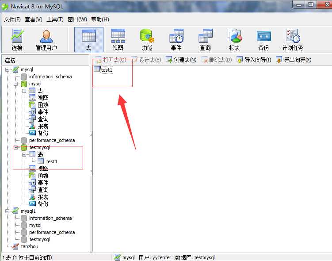Expand 表 node under mysql database
The width and height of the screenshot is (332, 261).
point(24,91)
